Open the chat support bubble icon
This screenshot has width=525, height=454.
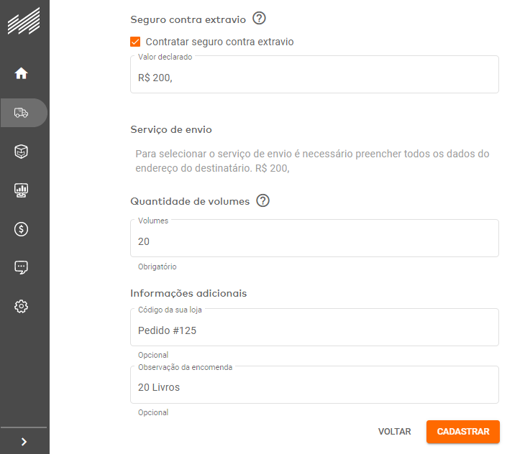[x=22, y=267]
